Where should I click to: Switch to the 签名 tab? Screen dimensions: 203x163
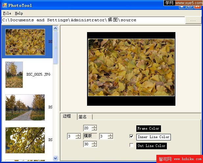point(85,117)
